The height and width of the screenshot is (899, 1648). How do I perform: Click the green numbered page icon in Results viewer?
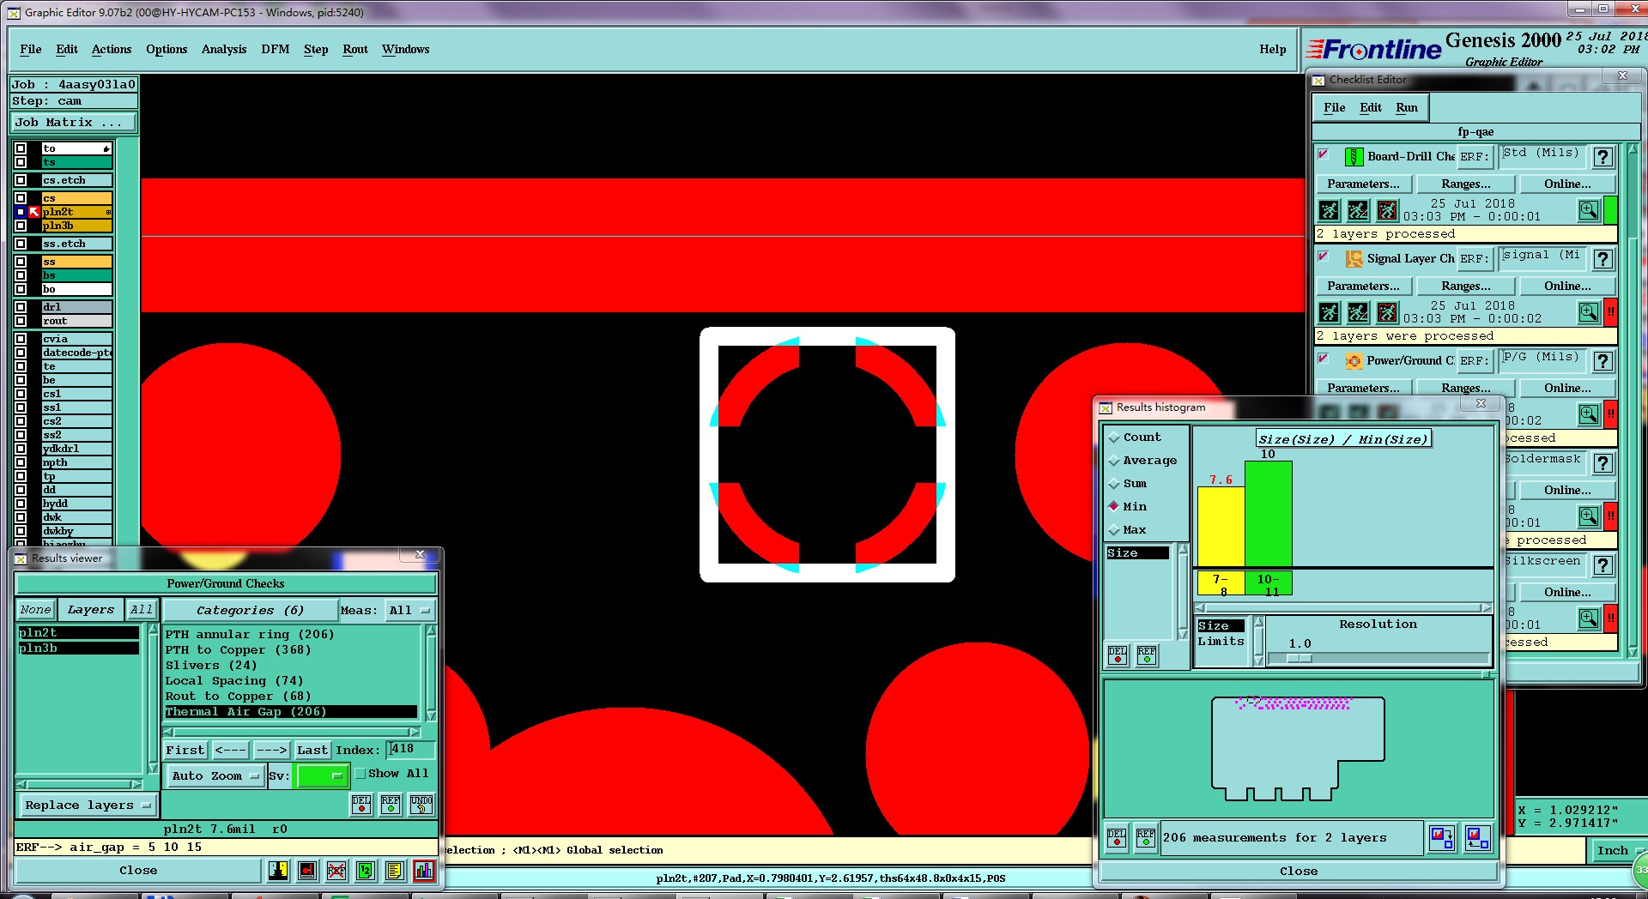pos(365,871)
